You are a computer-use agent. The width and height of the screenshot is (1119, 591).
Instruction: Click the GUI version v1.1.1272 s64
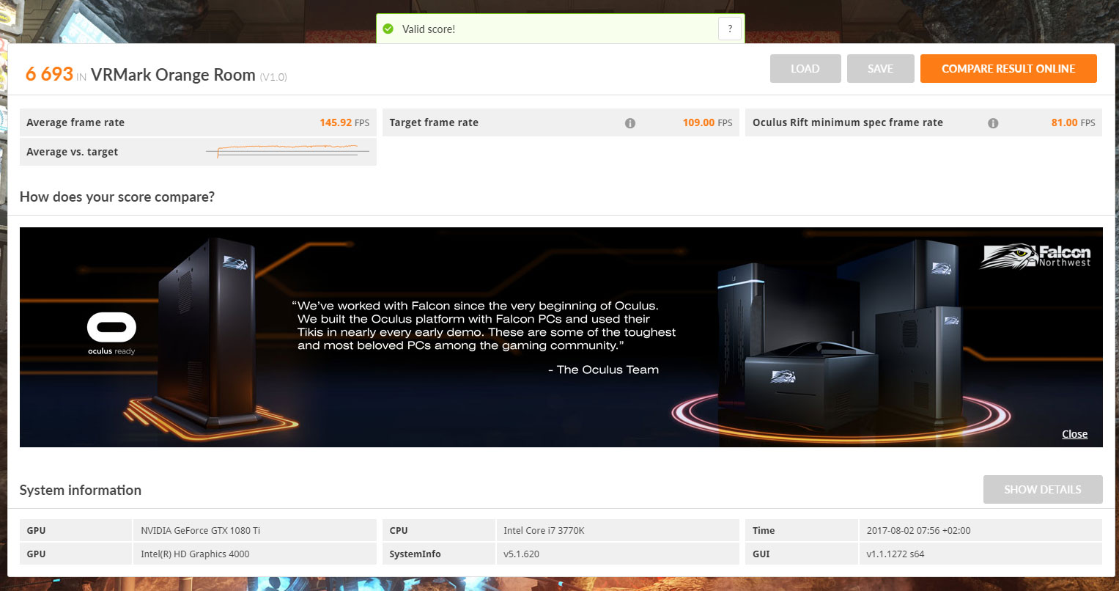pyautogui.click(x=980, y=554)
